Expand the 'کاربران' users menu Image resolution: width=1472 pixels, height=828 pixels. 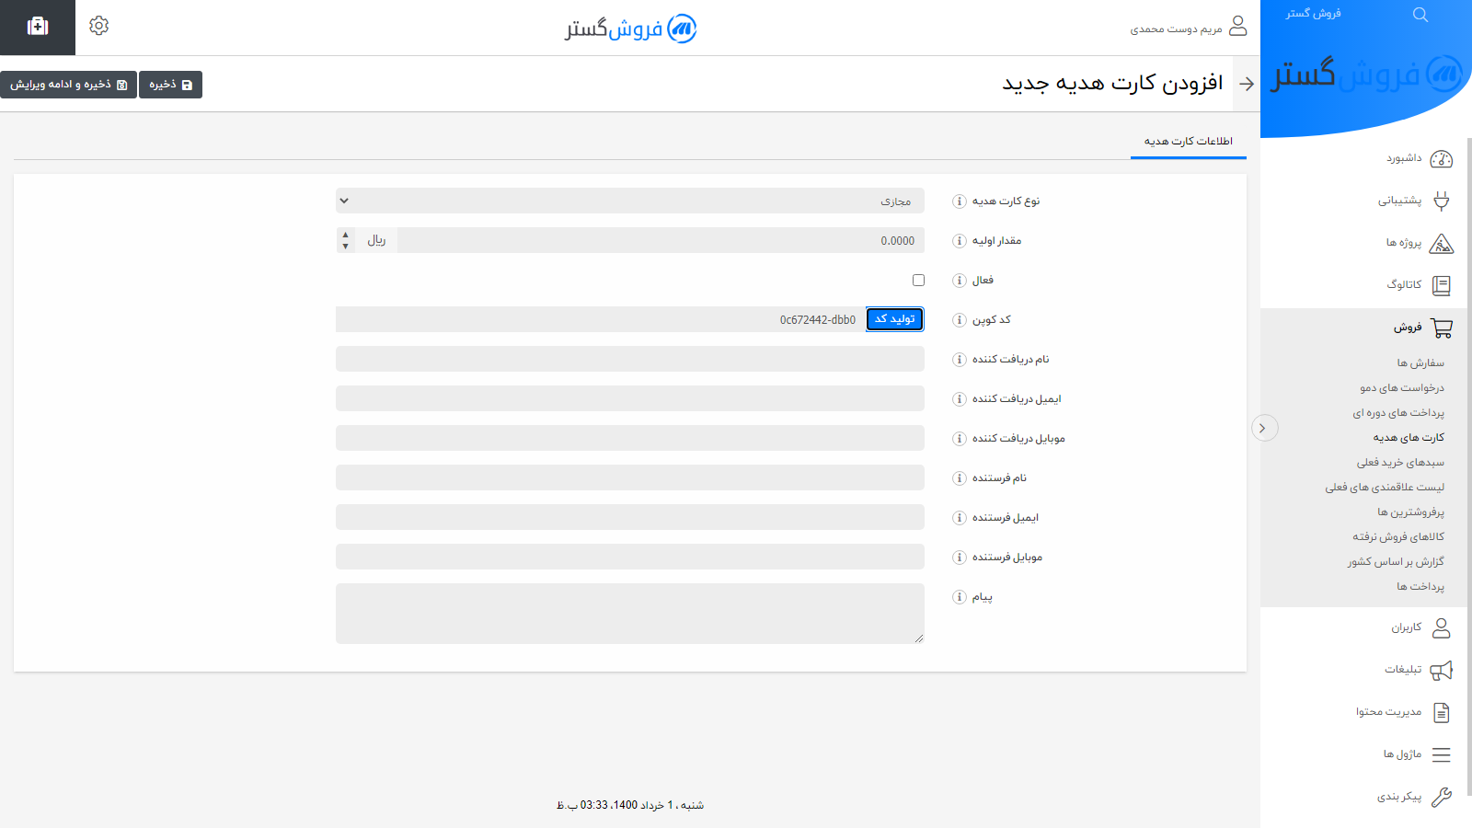1407,627
